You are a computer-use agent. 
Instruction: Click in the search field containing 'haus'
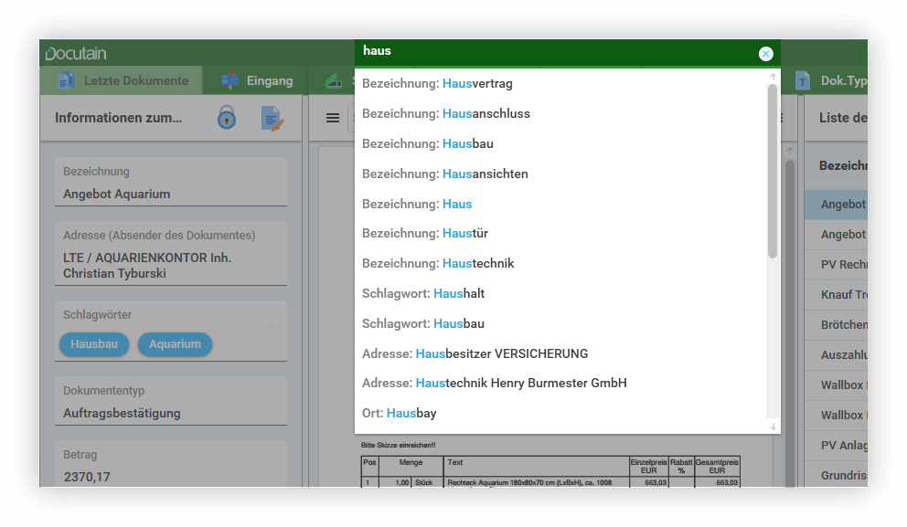[x=549, y=52]
